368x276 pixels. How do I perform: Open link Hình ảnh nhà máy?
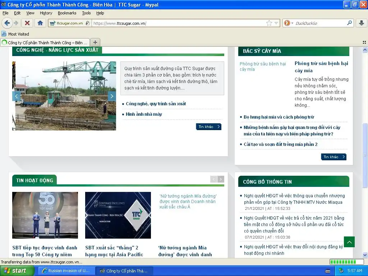tap(144, 114)
